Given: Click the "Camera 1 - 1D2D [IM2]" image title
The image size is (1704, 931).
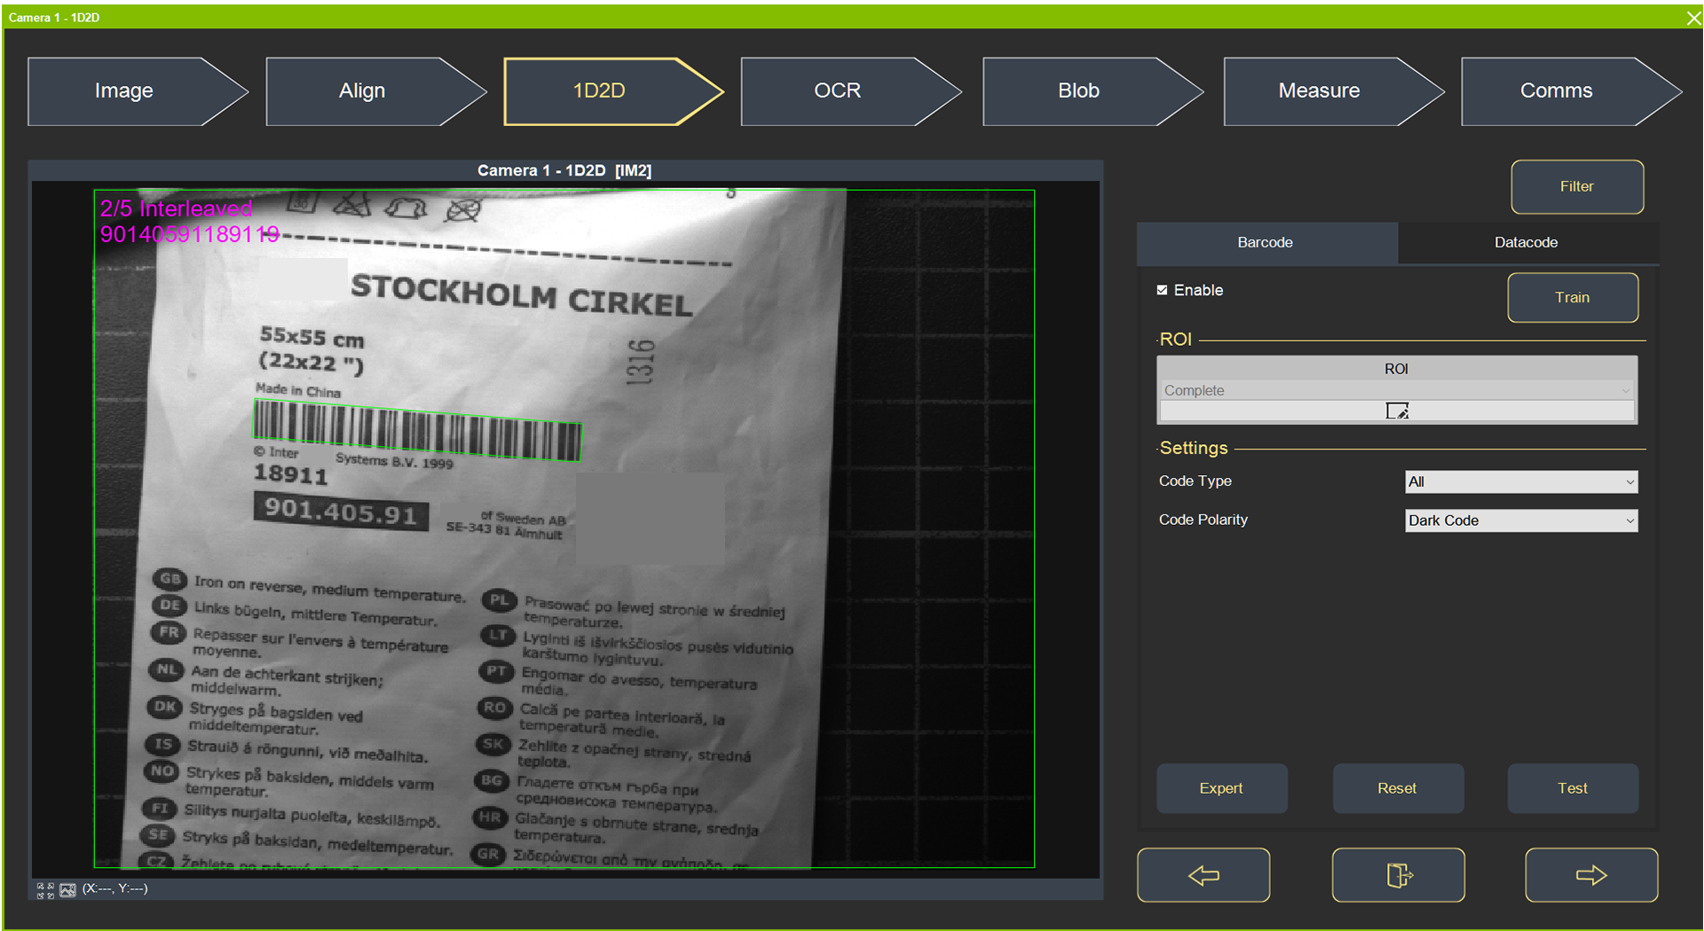Looking at the screenshot, I should click(x=564, y=170).
